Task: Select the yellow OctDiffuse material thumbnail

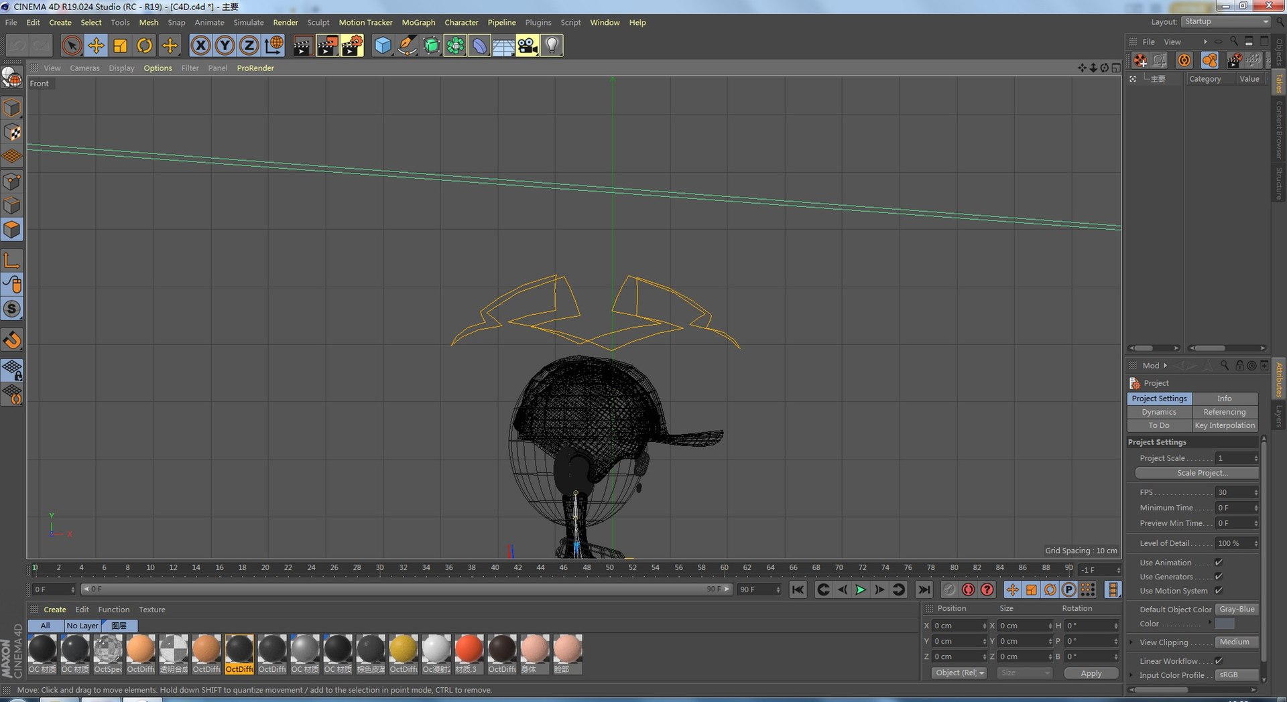Action: [404, 654]
